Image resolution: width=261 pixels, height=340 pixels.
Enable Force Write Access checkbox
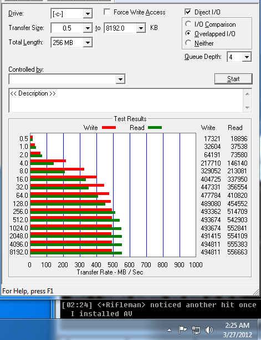[107, 12]
